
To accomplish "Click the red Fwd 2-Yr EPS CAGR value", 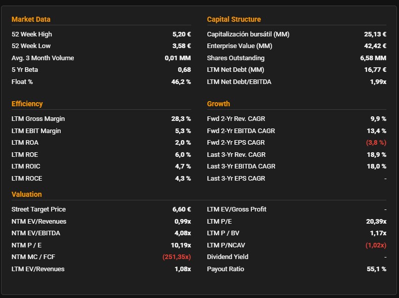I will click(376, 143).
